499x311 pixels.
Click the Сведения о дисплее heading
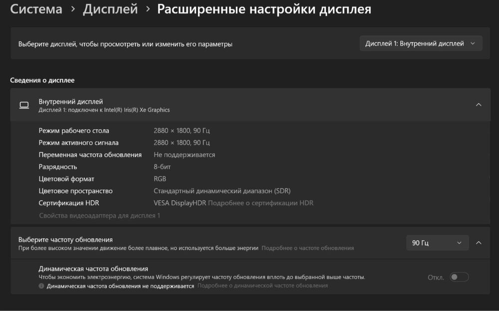[42, 80]
